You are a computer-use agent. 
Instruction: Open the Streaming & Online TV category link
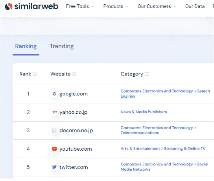(184, 148)
